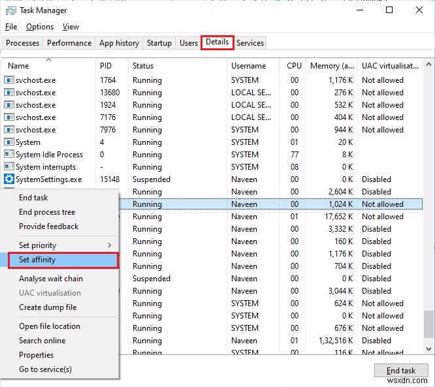Viewport: 435px width, 387px height.
Task: Select the SystemSettings.exe row name
Action: click(x=48, y=179)
